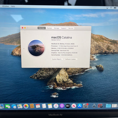Launch Reminders from the dock

click(x=44, y=106)
